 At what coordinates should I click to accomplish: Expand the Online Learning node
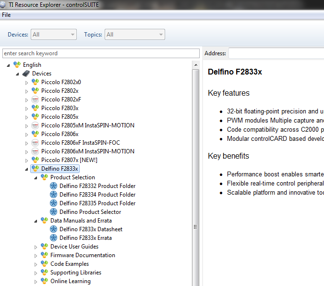coord(36,282)
